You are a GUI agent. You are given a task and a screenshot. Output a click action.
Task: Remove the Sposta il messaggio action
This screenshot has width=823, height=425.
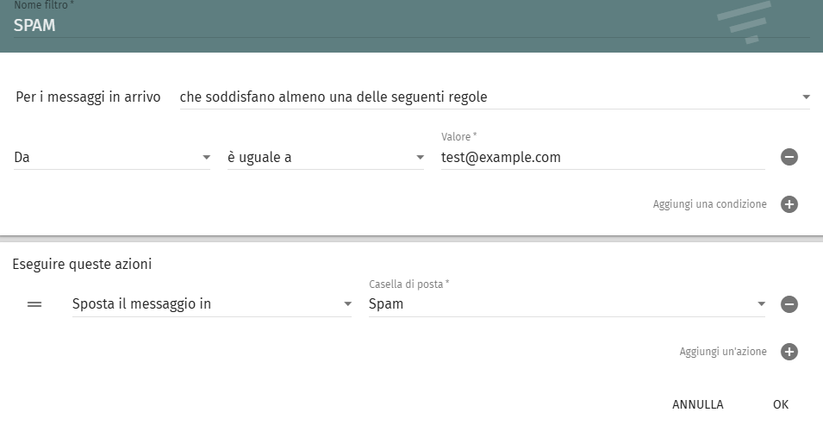(x=789, y=304)
